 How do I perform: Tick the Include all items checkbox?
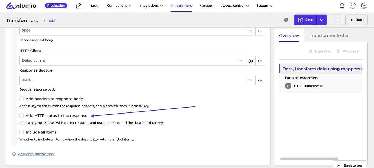(21, 132)
